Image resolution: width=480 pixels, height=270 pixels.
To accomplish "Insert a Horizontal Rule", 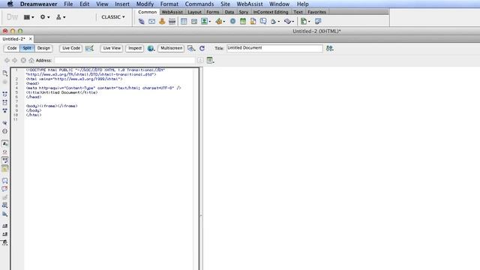I will (172, 22).
